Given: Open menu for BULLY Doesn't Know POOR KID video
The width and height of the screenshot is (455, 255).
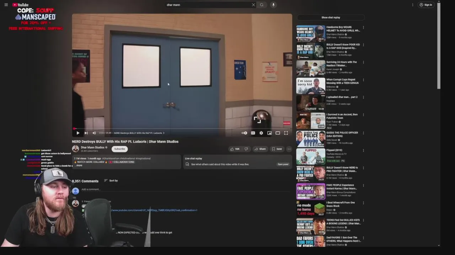Looking at the screenshot, I should pos(363,45).
